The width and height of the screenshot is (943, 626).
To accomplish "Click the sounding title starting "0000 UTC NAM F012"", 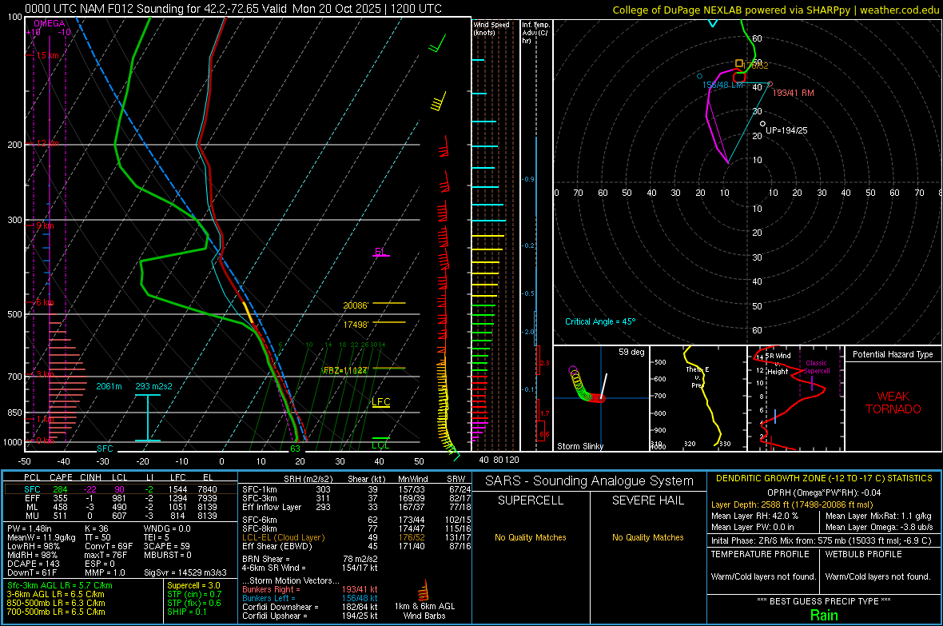I will pos(233,9).
